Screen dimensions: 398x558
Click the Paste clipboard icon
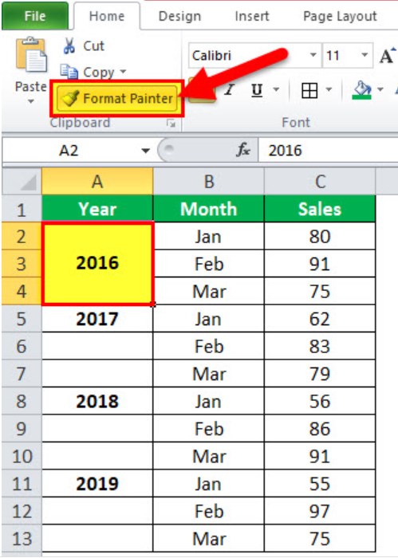tap(31, 54)
